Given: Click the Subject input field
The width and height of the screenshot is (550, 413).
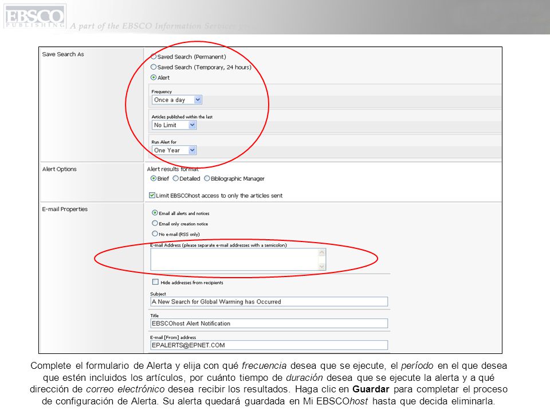Looking at the screenshot, I should click(269, 302).
